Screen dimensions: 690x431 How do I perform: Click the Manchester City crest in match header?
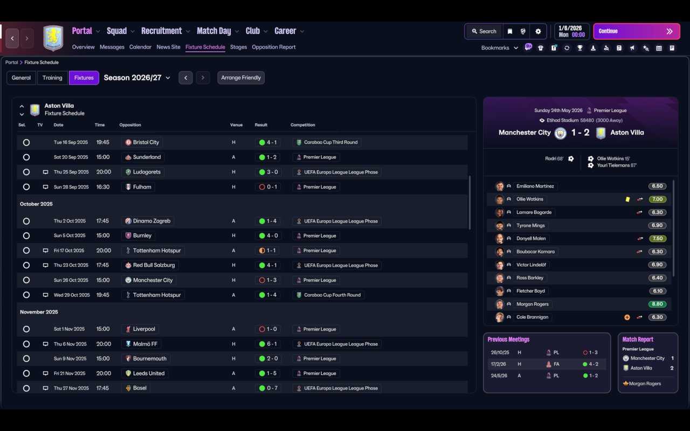560,133
